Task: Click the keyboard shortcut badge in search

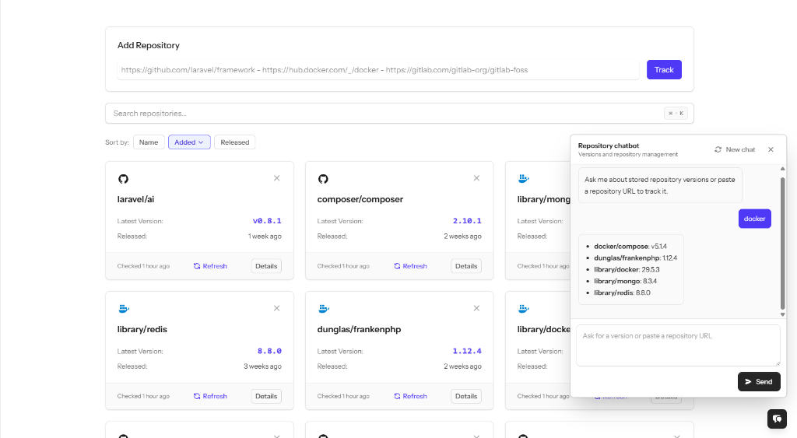Action: tap(676, 114)
